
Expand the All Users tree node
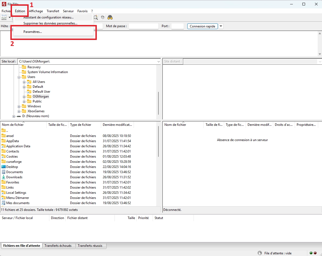tap(24, 82)
